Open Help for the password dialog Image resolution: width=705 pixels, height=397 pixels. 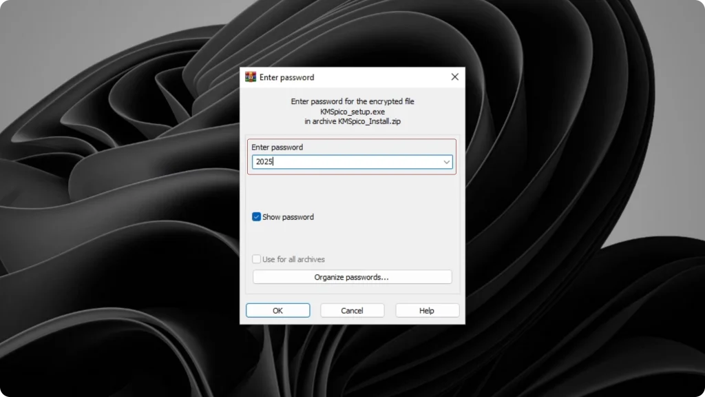(x=427, y=311)
